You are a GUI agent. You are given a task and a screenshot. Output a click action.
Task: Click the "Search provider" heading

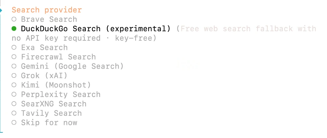pos(46,10)
